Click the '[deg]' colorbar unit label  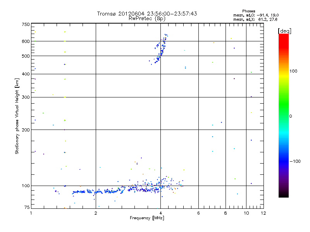(x=284, y=31)
